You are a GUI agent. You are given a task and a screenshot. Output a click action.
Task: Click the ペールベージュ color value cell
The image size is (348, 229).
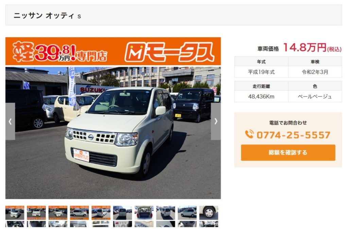click(315, 96)
